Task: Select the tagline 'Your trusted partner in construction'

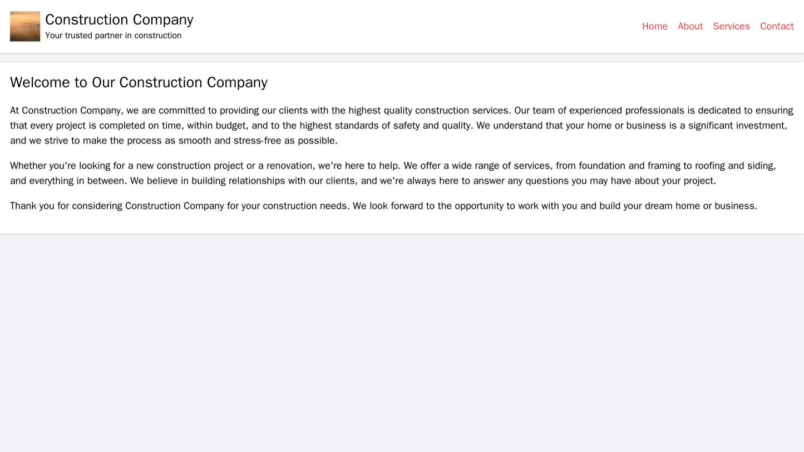Action: tap(114, 36)
